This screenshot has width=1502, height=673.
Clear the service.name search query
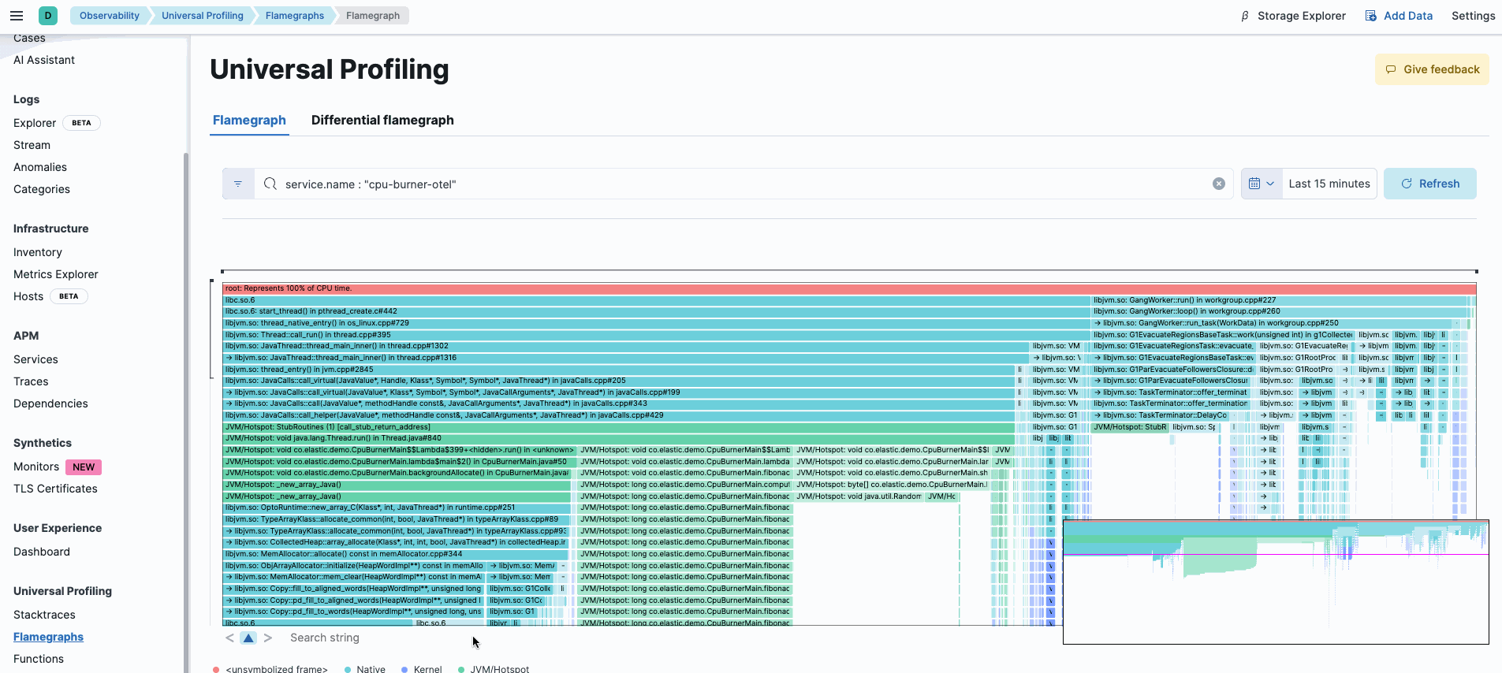click(1218, 184)
